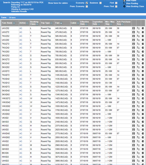
Task: Enable the Business cabin checkbox
Action: click(100, 3)
